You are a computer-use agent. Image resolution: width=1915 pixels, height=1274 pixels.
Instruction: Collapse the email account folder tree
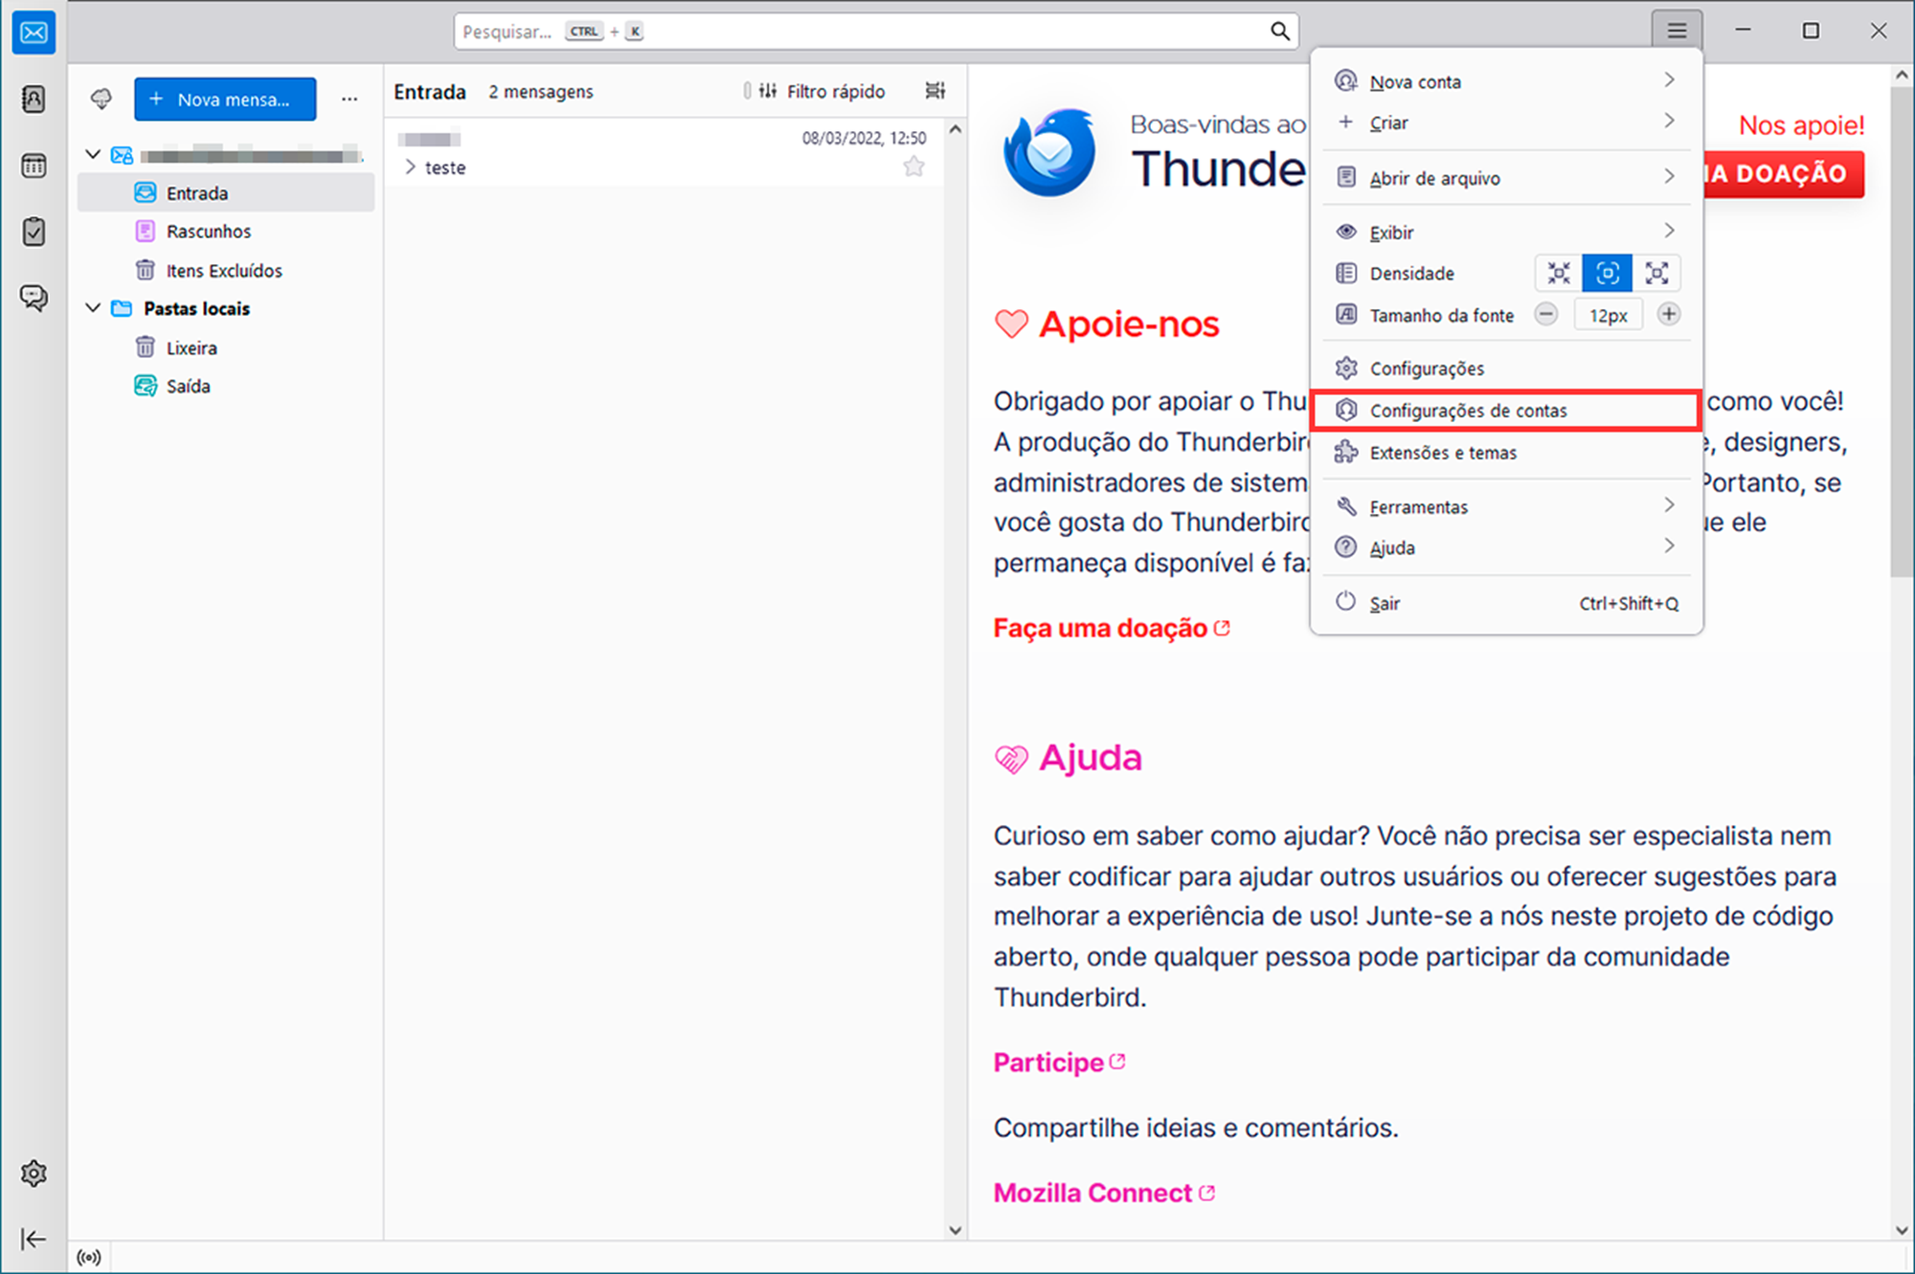[93, 154]
